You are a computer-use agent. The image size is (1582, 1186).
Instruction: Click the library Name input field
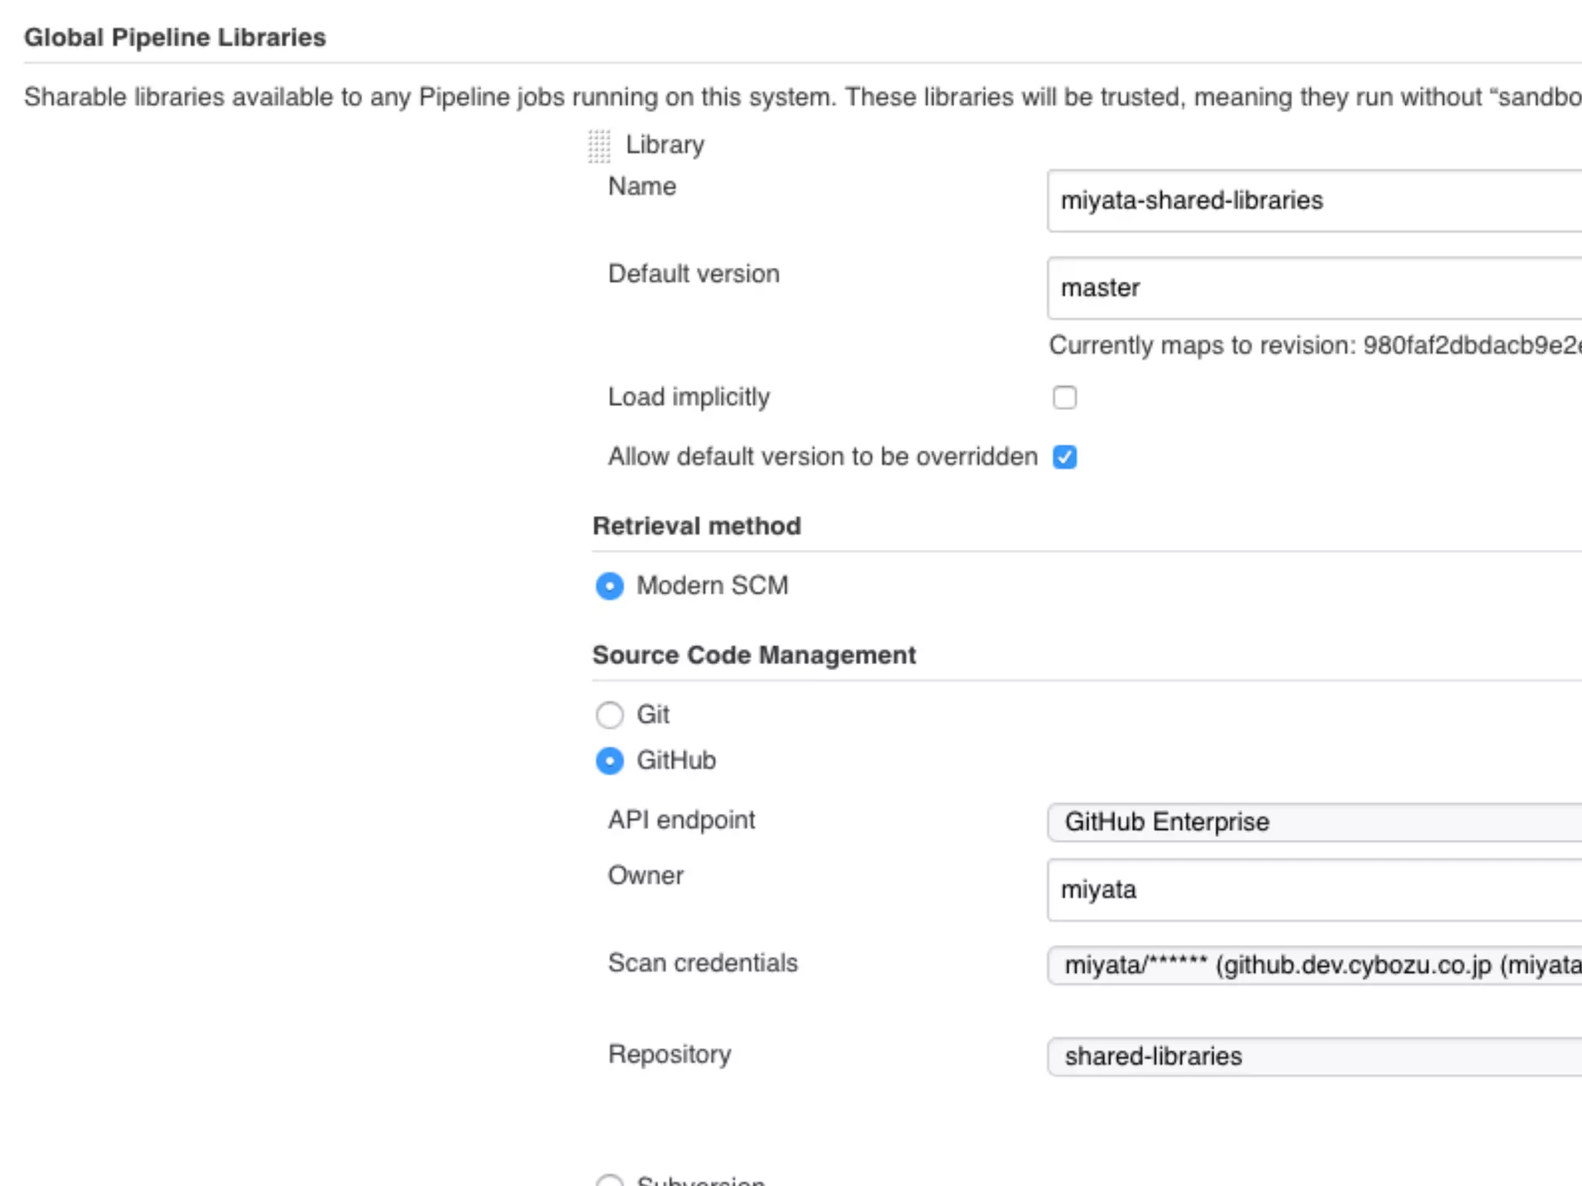1313,201
